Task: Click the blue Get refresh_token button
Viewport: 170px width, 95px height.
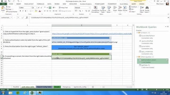Action: pos(82,47)
